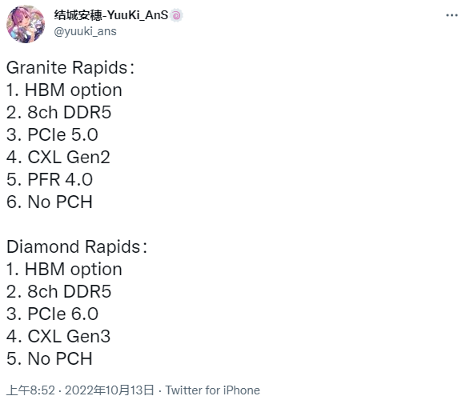Open the three-dot more options menu
Screen dimensions: 466x404
452,15
